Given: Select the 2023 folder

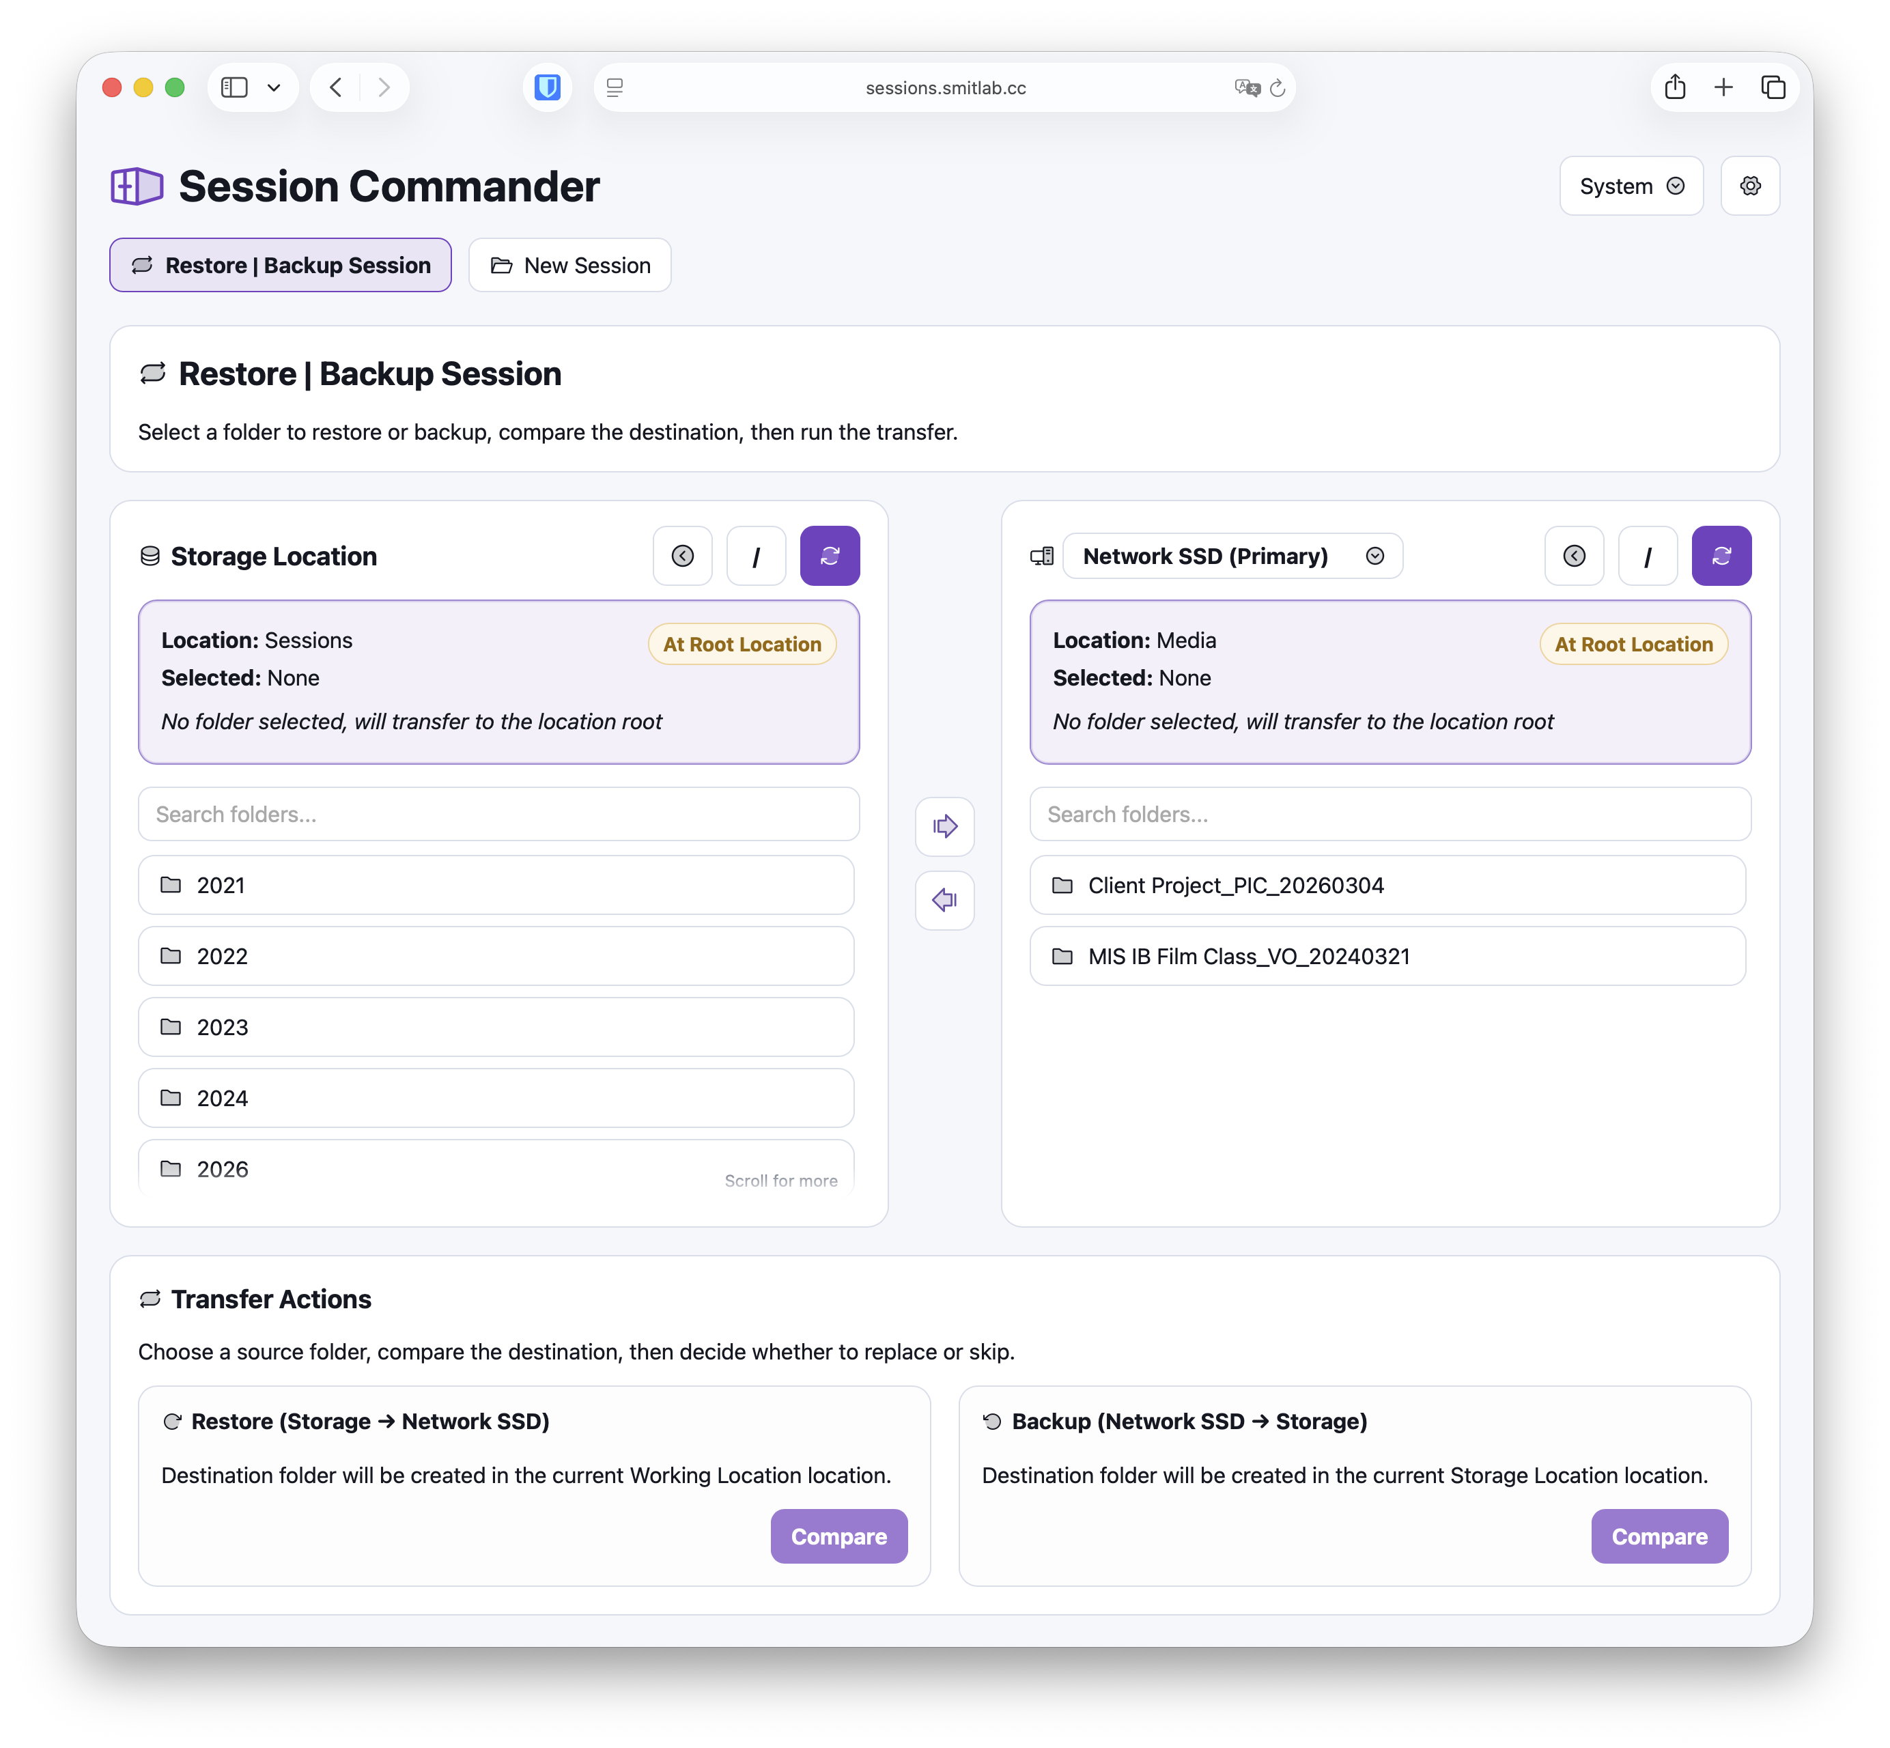Looking at the screenshot, I should click(x=496, y=1027).
